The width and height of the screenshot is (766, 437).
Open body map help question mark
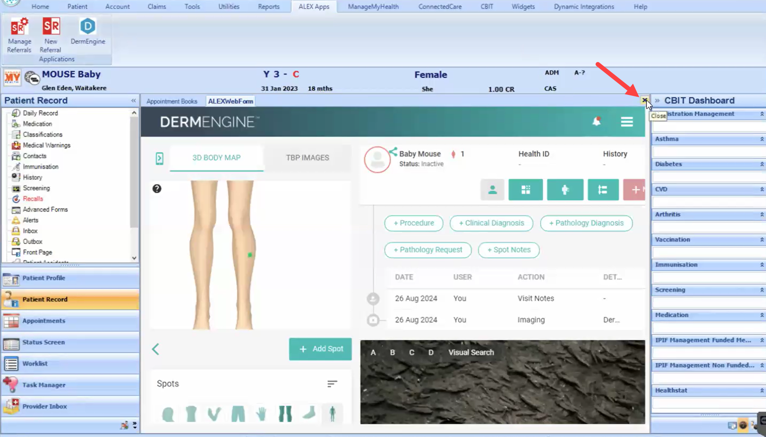157,189
